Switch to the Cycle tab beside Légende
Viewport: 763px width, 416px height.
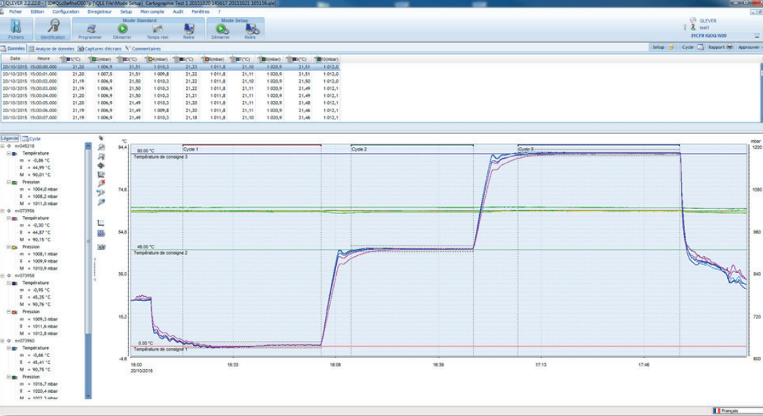pyautogui.click(x=32, y=139)
